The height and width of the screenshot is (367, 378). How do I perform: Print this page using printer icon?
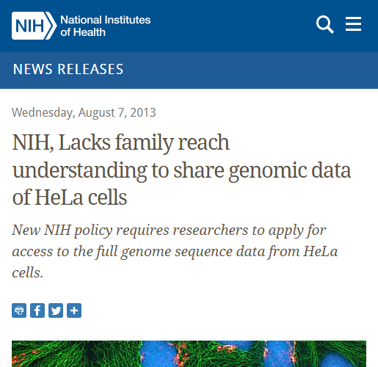[19, 310]
